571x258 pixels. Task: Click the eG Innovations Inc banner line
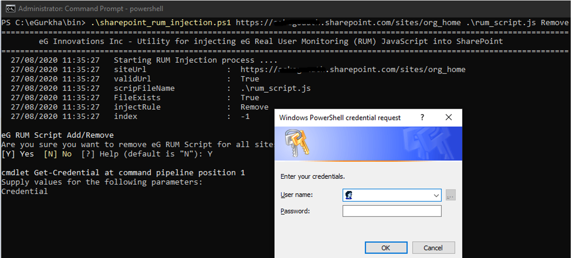pos(270,42)
